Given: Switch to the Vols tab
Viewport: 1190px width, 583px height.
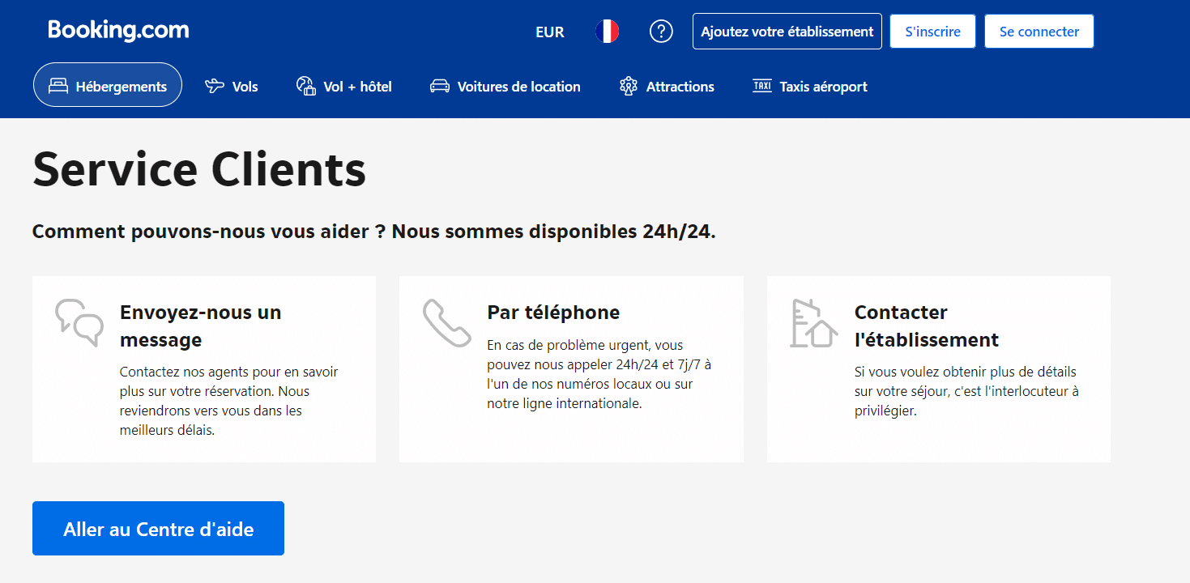Looking at the screenshot, I should point(232,86).
